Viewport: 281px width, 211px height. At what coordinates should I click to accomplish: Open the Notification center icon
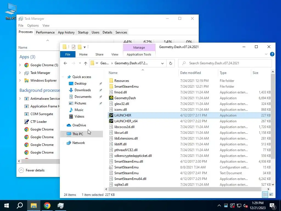coord(272,206)
